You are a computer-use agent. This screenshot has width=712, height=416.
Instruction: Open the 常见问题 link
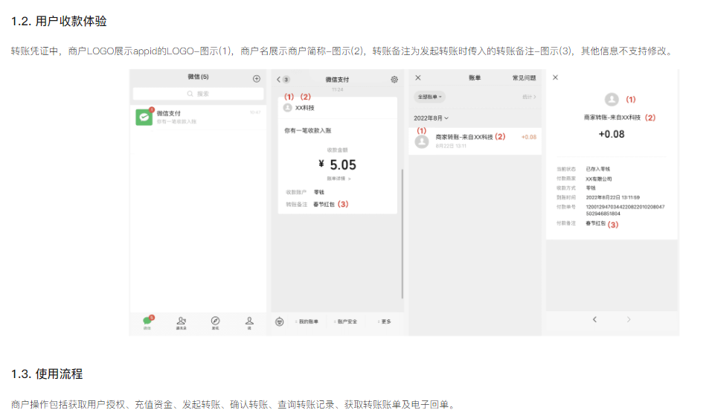[524, 77]
